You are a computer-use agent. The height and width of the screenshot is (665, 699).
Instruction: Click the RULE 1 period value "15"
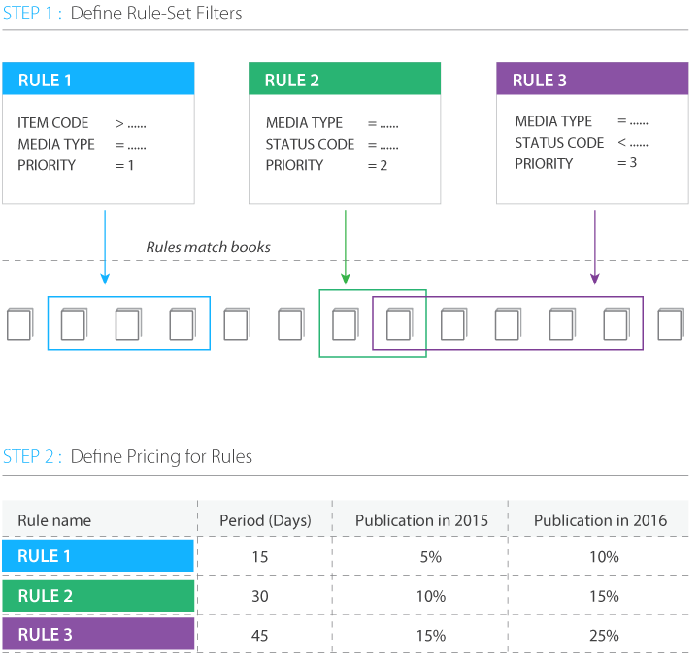point(260,557)
